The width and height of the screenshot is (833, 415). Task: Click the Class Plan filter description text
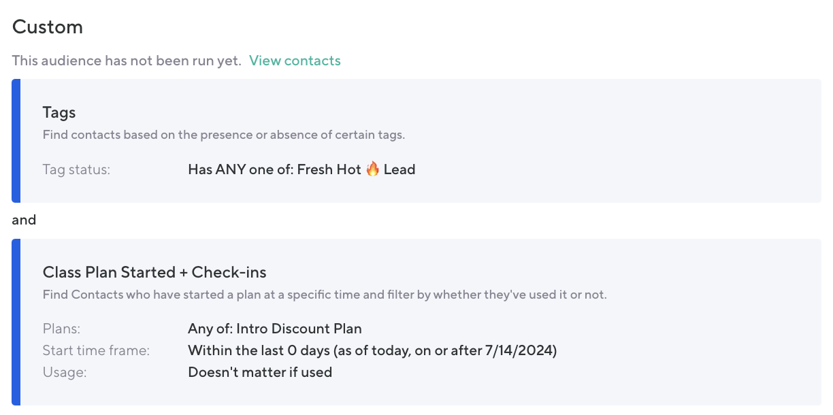coord(324,295)
